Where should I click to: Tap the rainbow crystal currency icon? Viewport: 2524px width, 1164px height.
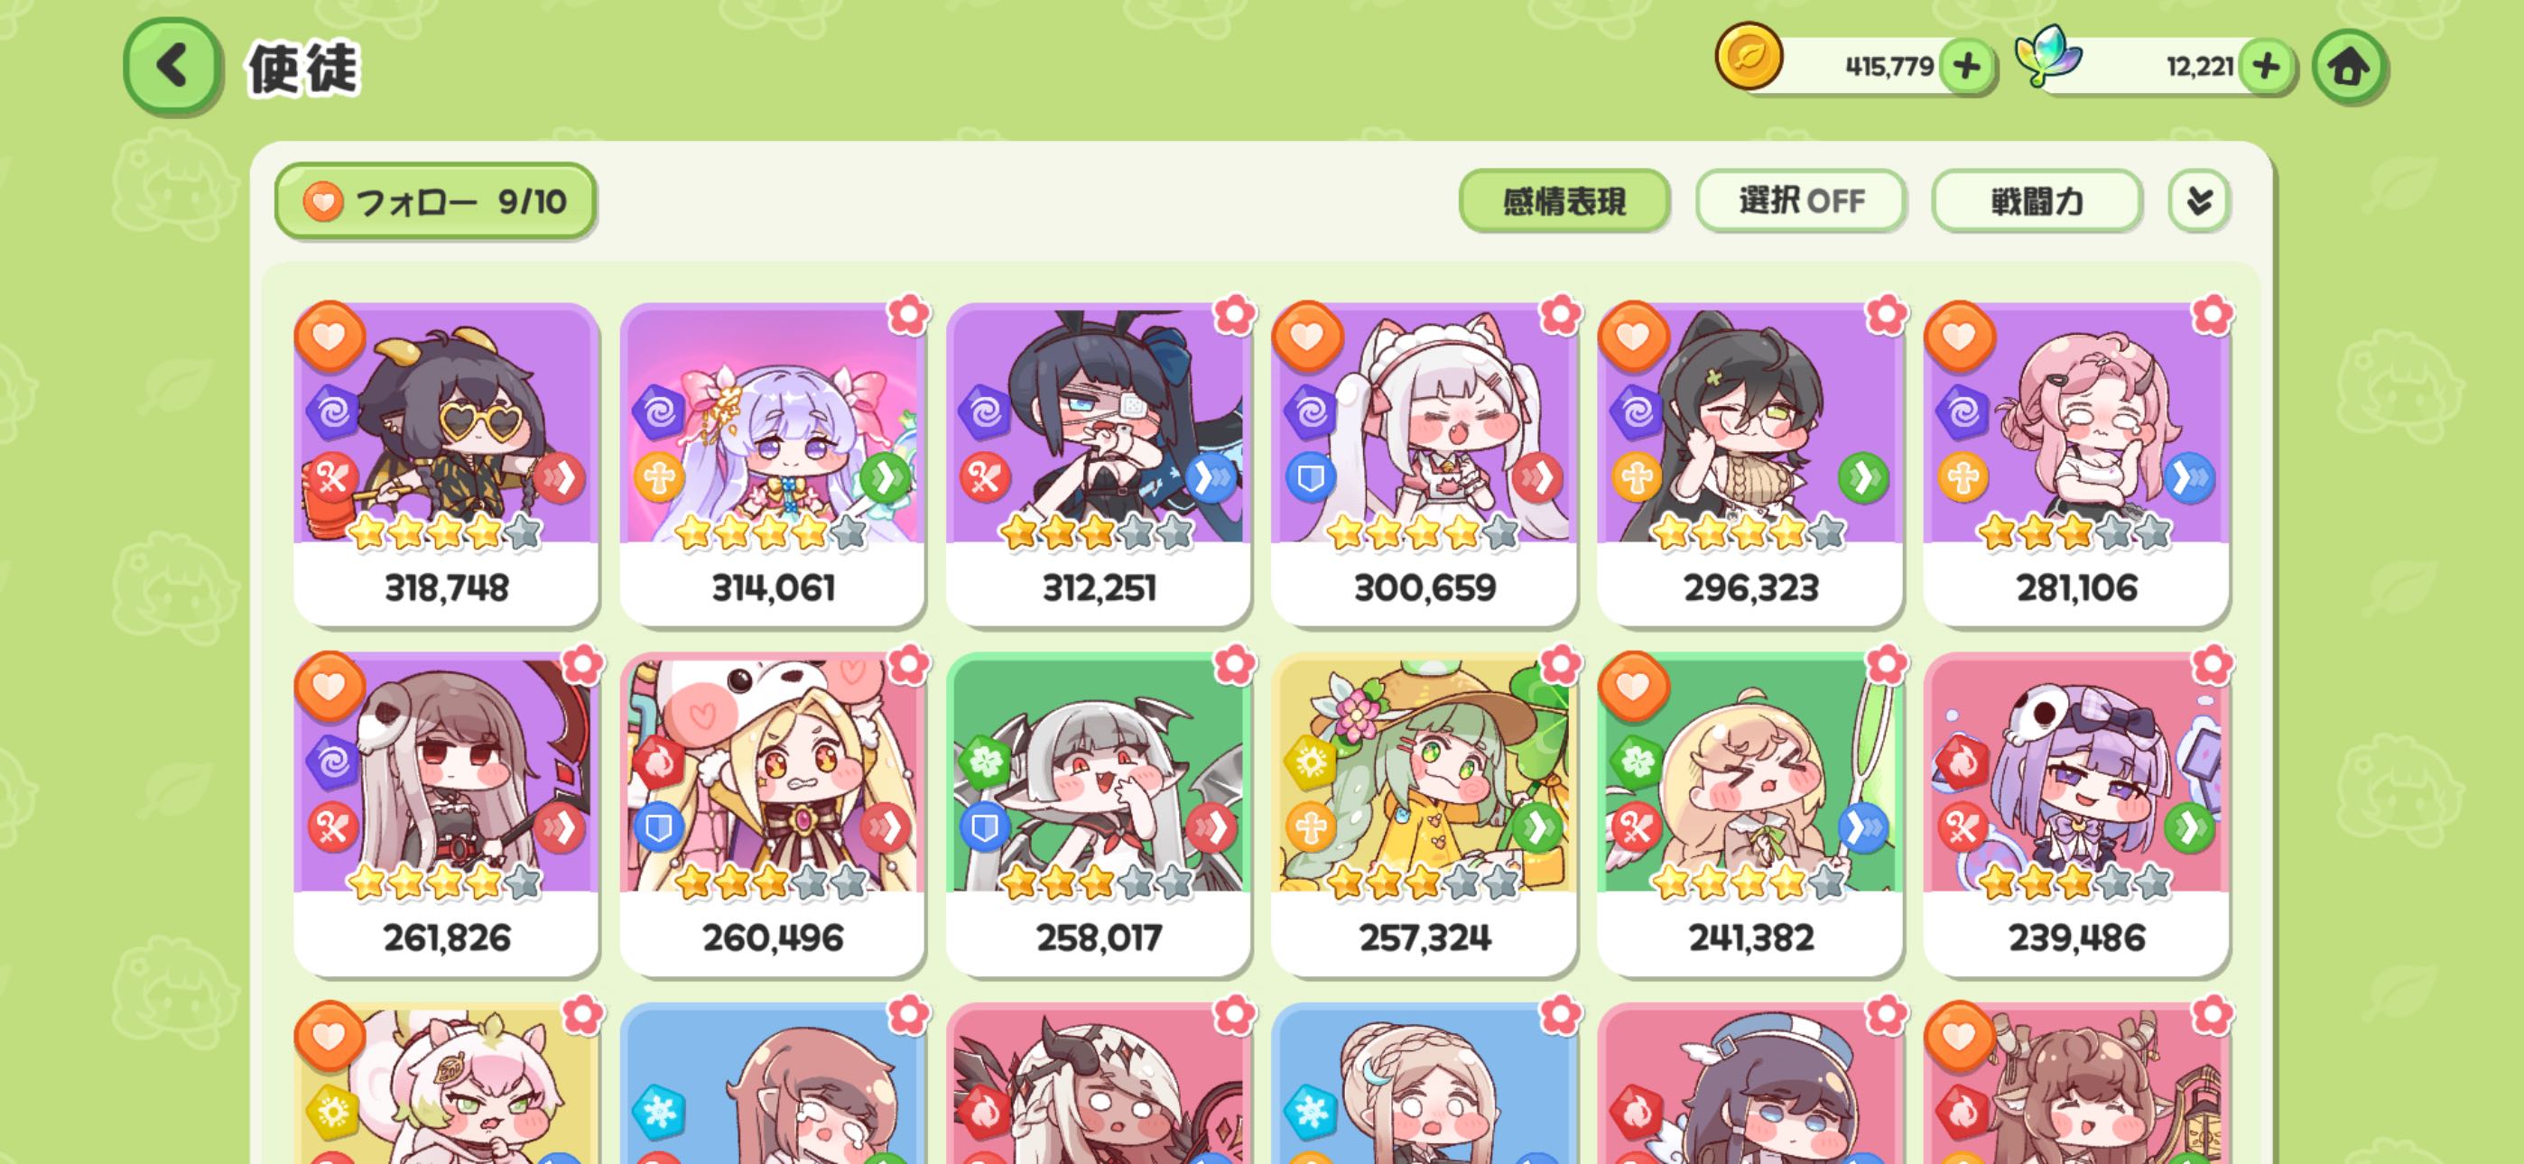point(2047,58)
